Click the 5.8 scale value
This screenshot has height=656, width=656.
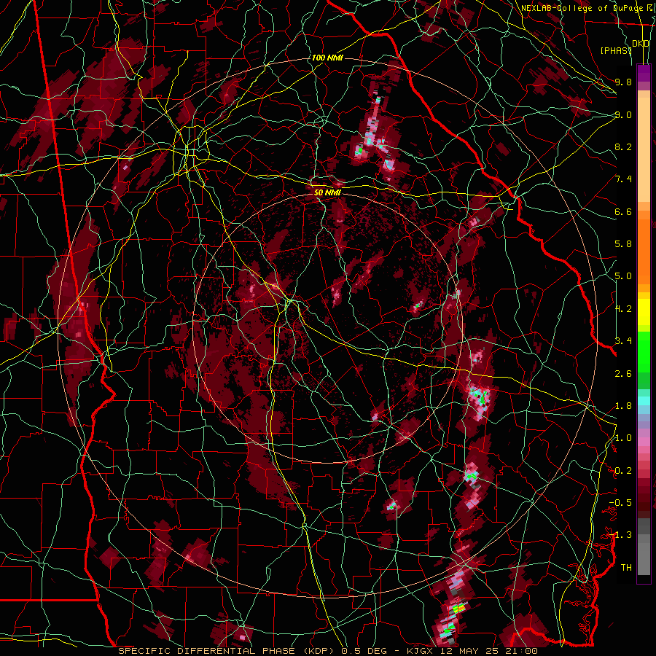tap(623, 244)
